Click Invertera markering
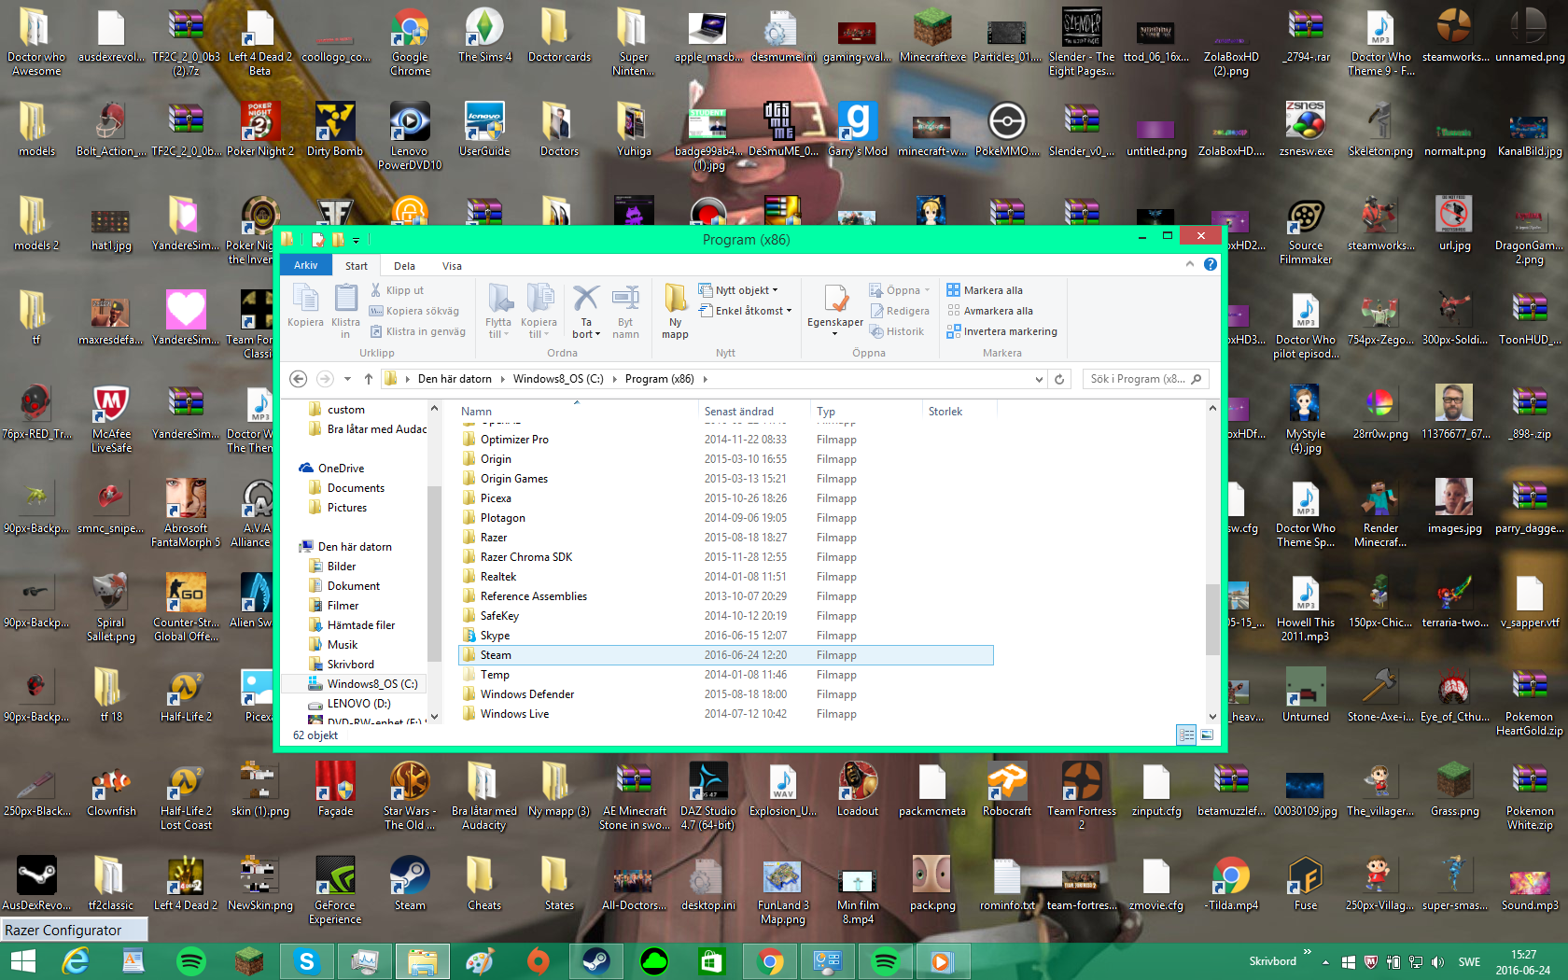Viewport: 1568px width, 980px height. pos(1001,331)
